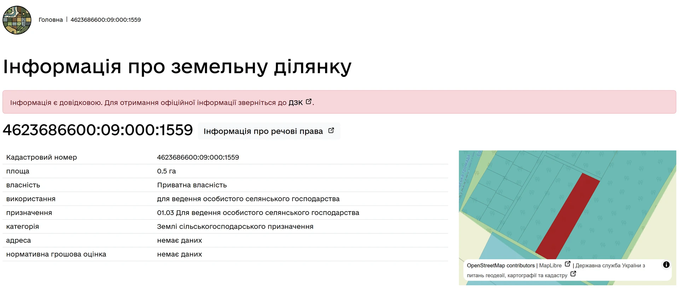
Task: Select value Приватна власність
Action: point(192,185)
